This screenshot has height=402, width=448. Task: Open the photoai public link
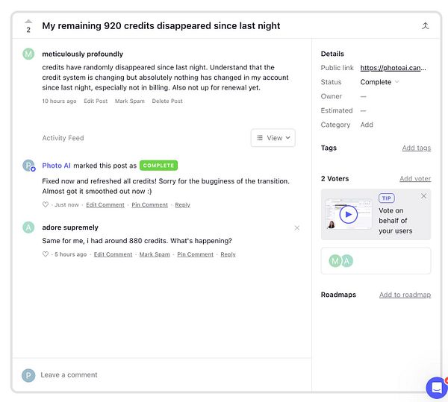click(393, 68)
